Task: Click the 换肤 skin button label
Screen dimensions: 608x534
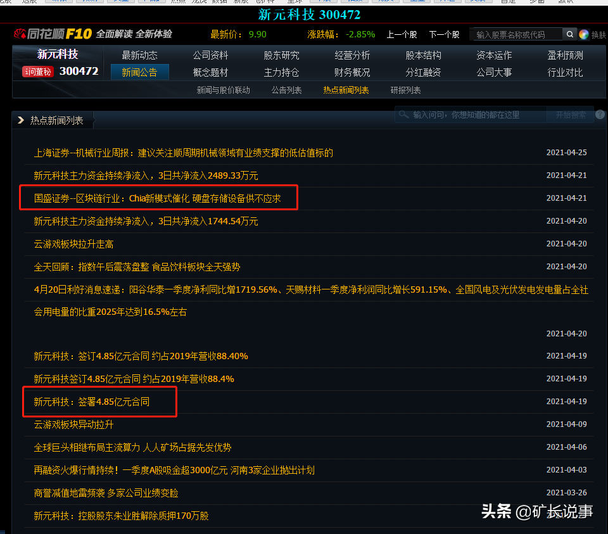Action: point(598,35)
